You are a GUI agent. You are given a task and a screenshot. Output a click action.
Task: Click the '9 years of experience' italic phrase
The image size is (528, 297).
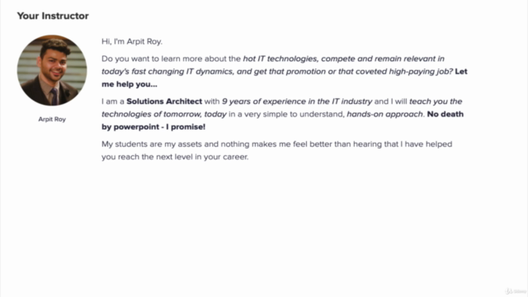tap(258, 101)
